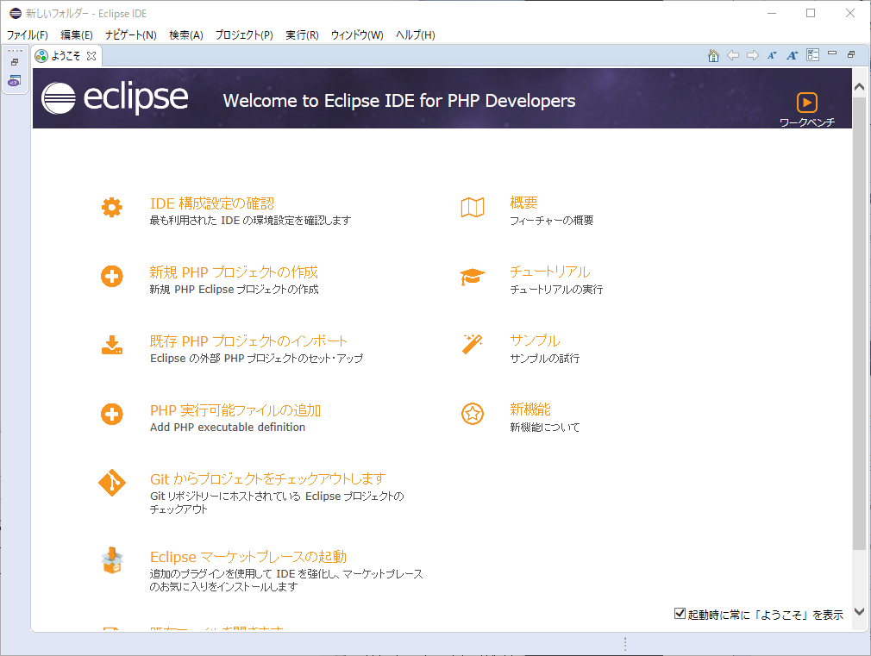Image resolution: width=871 pixels, height=656 pixels.
Task: Open the ウィンドウ(W) menu
Action: 357,35
